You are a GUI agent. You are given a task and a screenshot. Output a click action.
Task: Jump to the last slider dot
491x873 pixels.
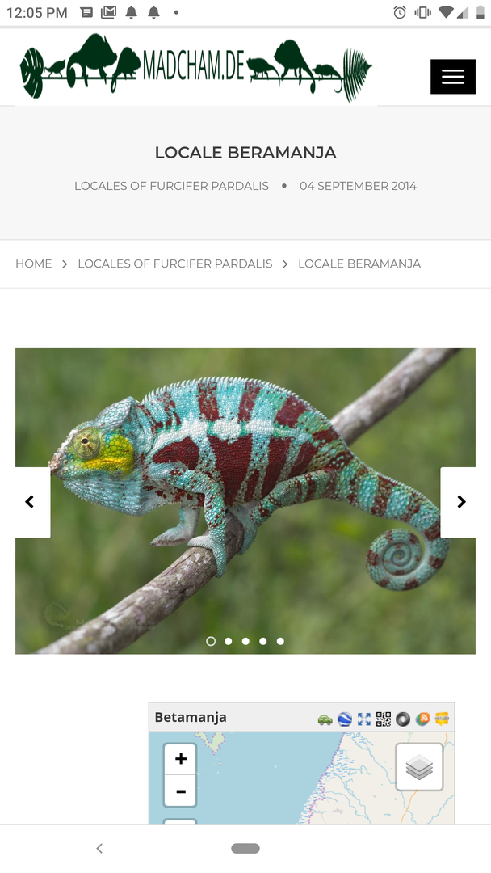tap(280, 641)
